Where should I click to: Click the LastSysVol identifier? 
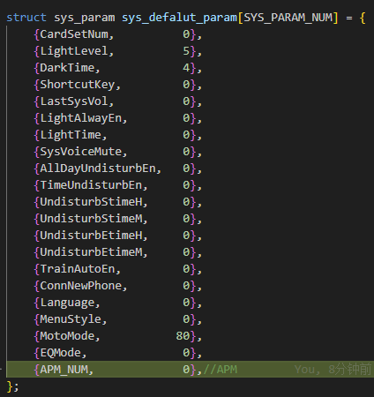pyautogui.click(x=74, y=101)
